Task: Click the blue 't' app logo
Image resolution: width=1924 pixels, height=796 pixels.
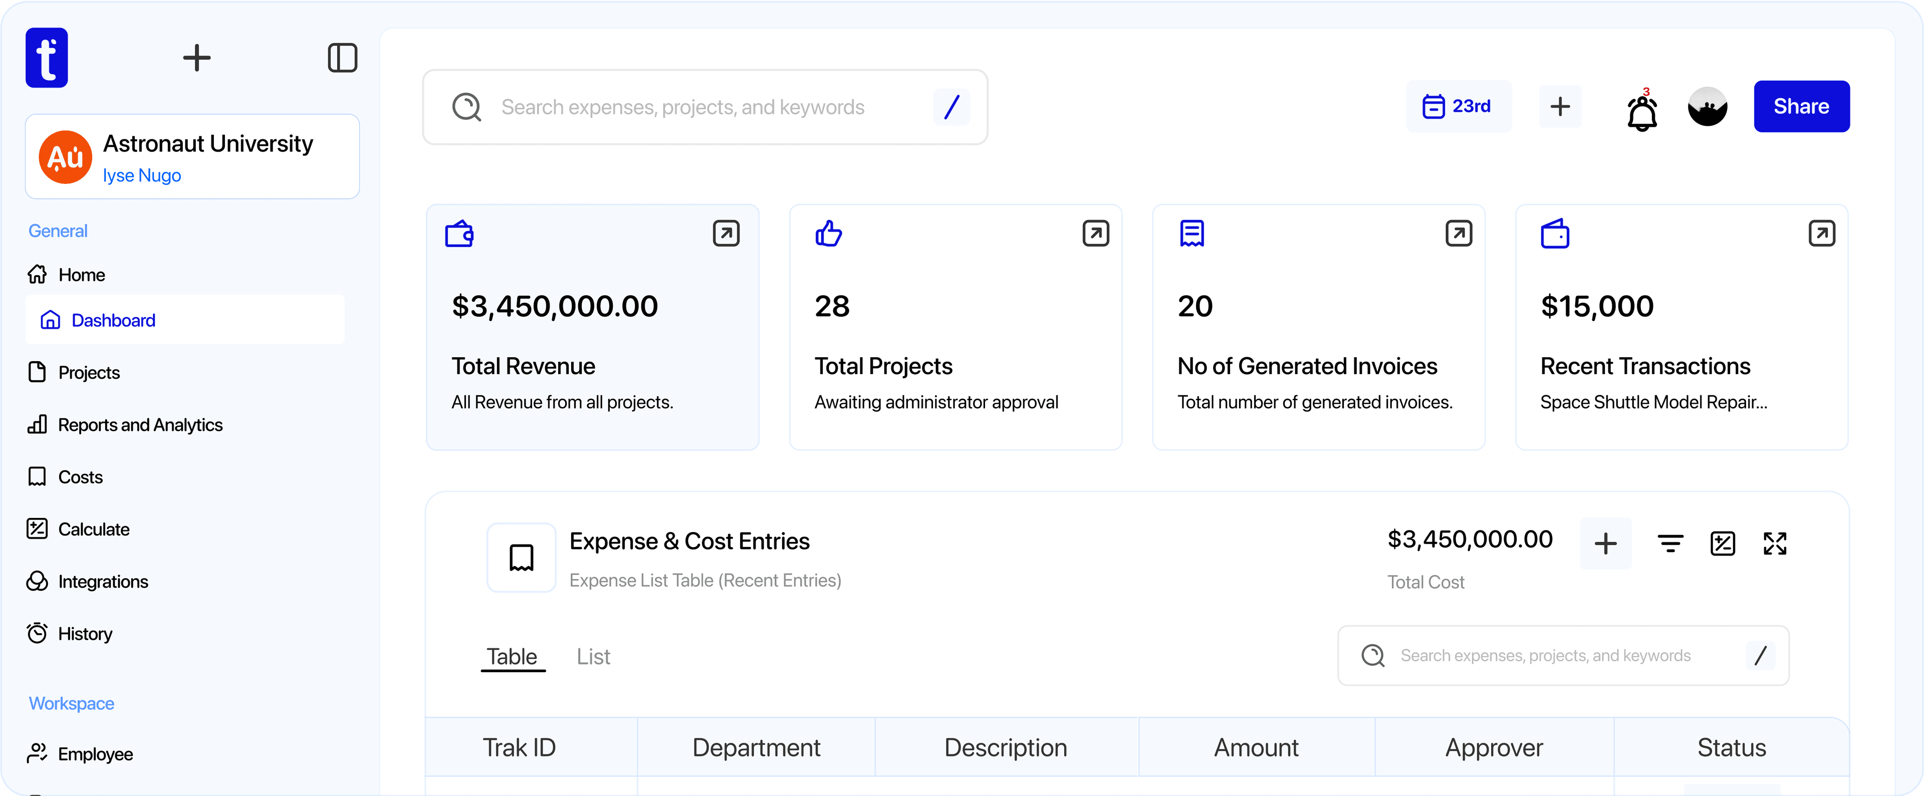Action: pyautogui.click(x=46, y=58)
